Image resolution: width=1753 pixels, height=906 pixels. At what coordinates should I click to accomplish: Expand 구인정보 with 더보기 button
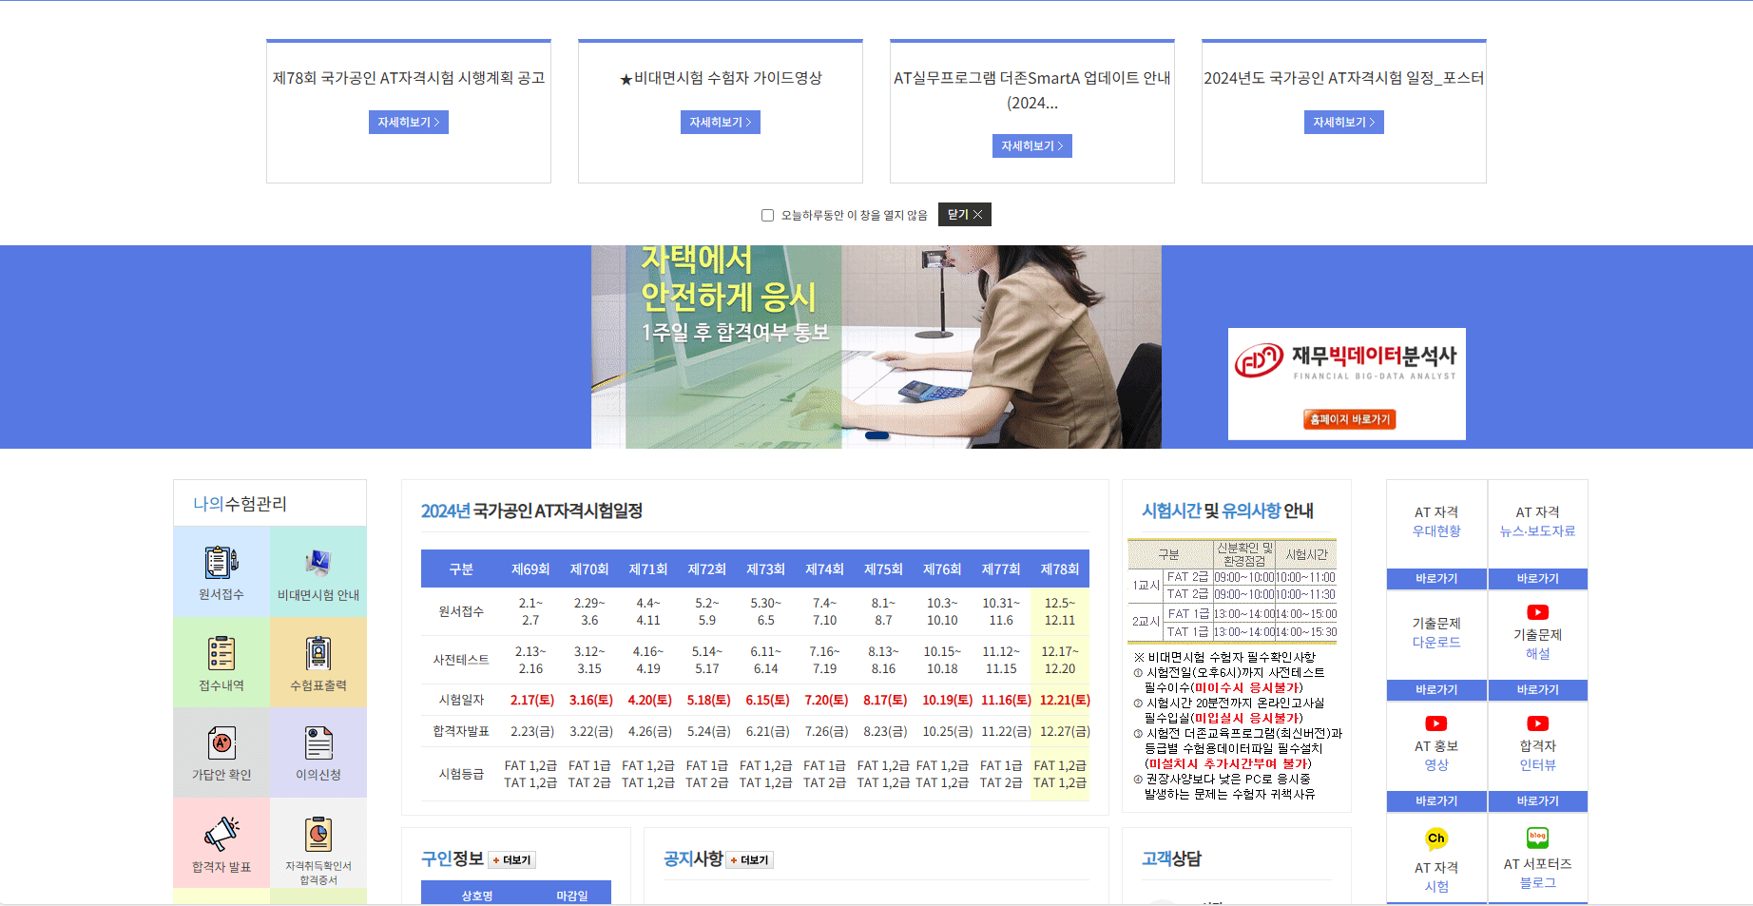(512, 860)
